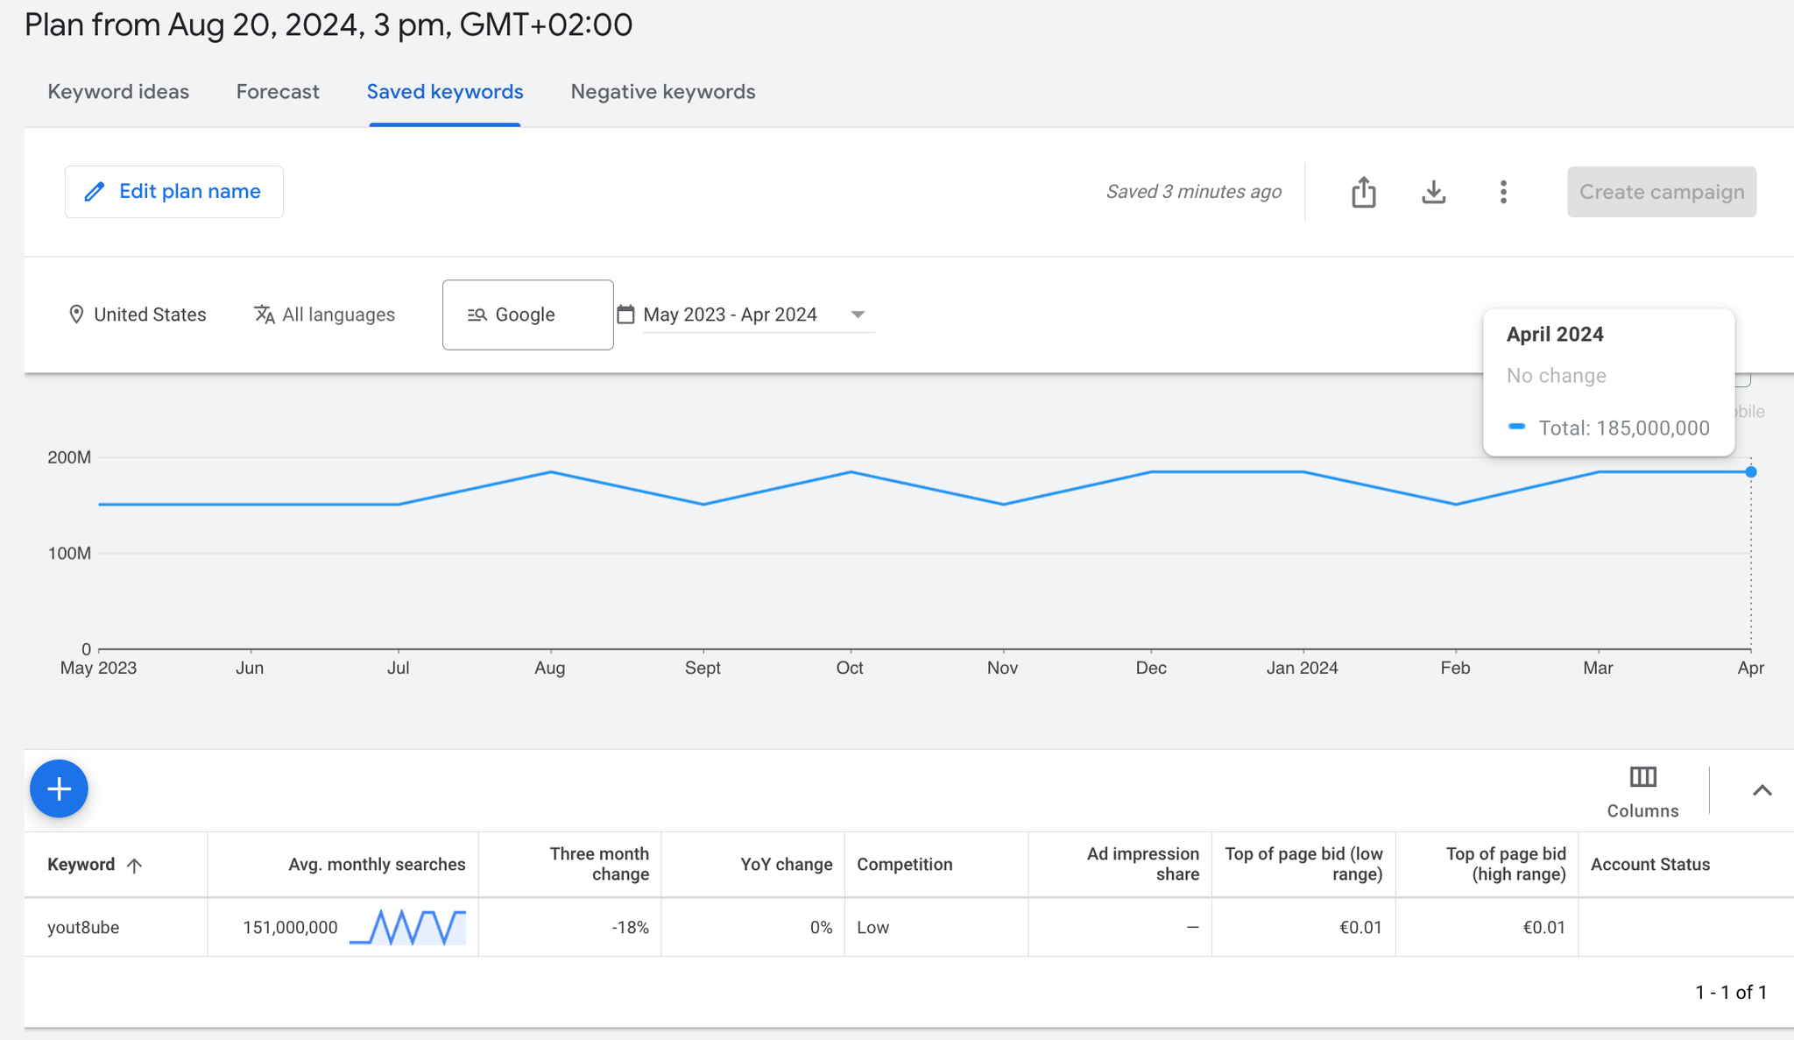Change the United States location setting
1794x1040 pixels.
tap(138, 315)
